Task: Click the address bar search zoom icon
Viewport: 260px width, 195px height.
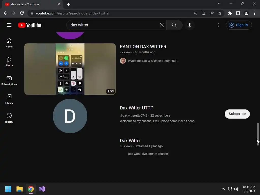Action: pos(195,13)
